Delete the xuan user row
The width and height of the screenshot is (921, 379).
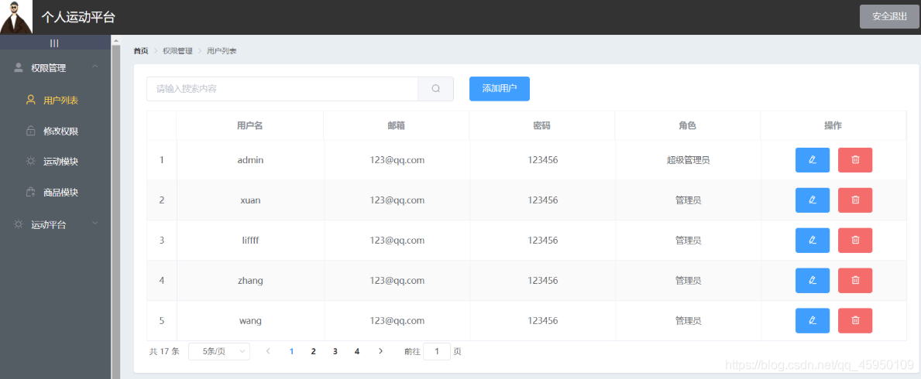pos(855,200)
